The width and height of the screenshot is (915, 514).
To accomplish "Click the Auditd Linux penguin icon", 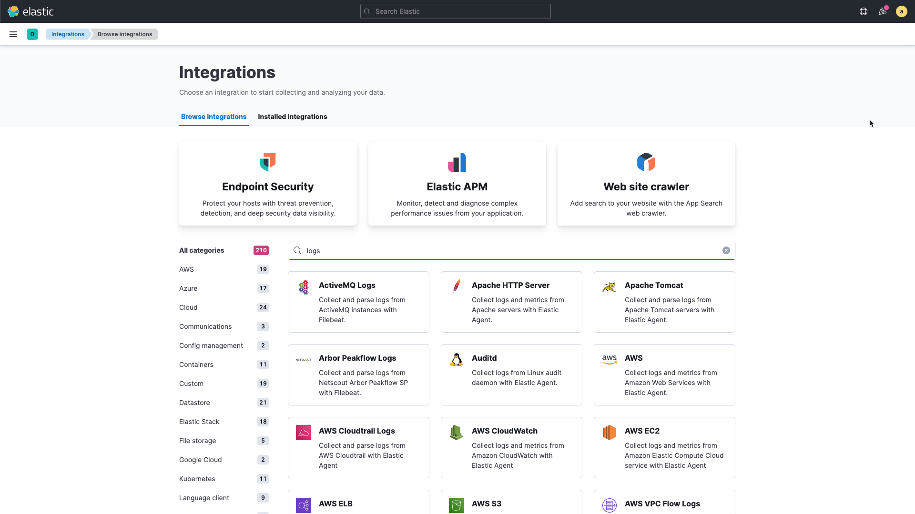I will pos(457,359).
